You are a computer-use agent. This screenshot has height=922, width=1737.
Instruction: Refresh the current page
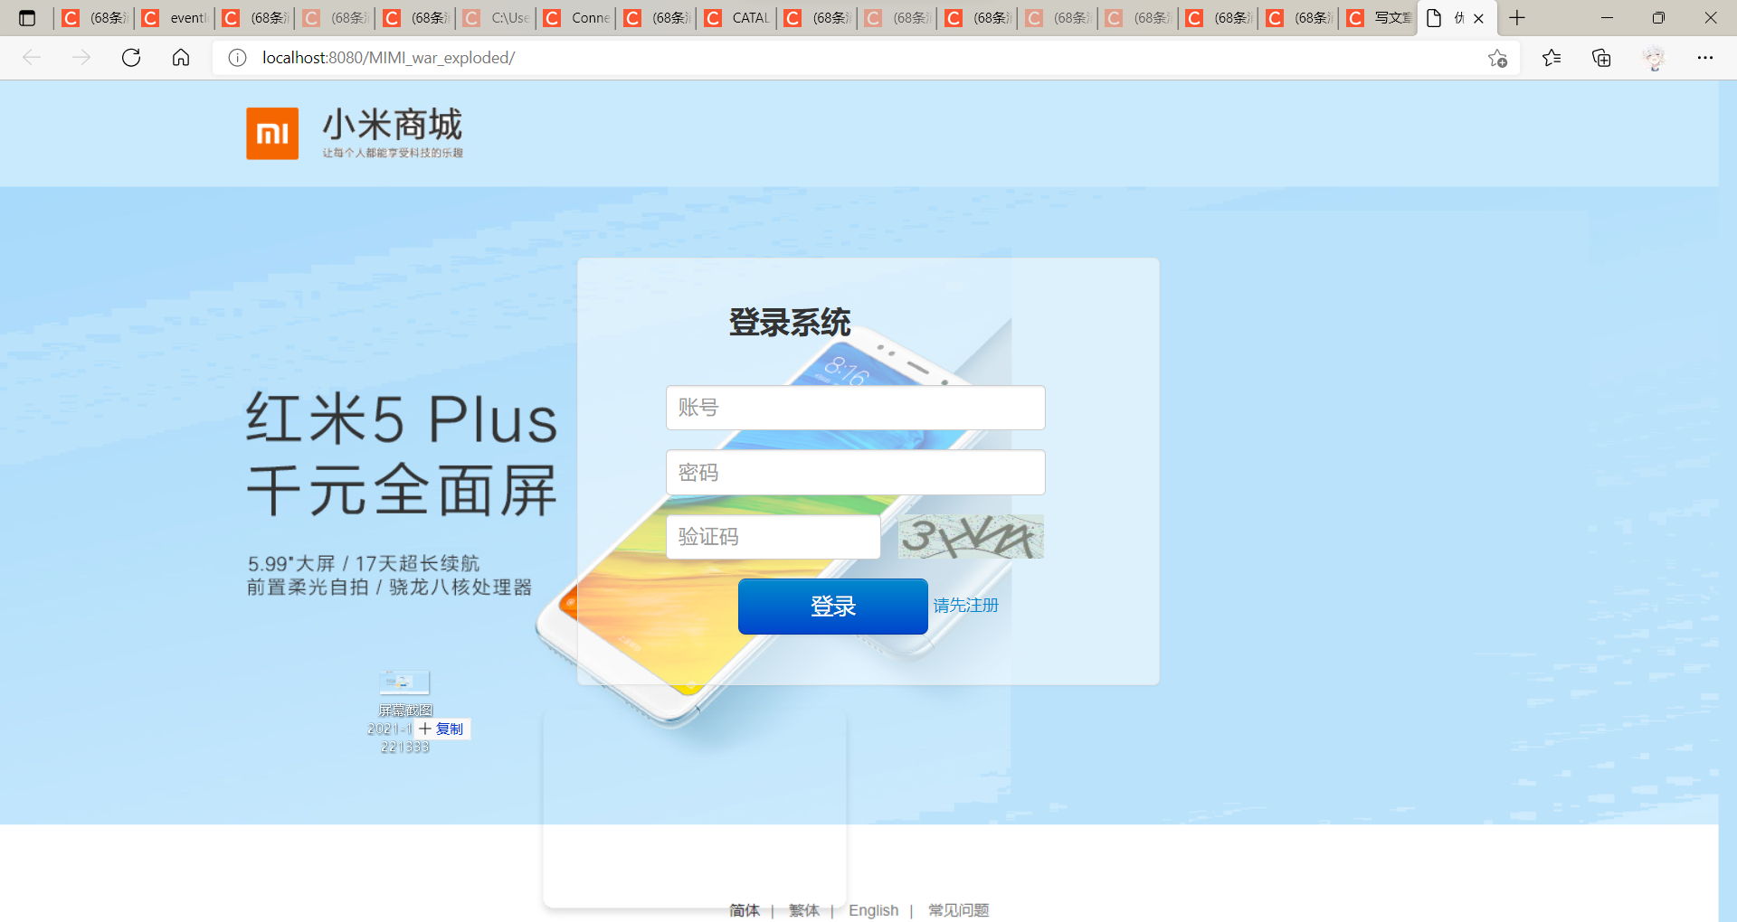[x=131, y=57]
